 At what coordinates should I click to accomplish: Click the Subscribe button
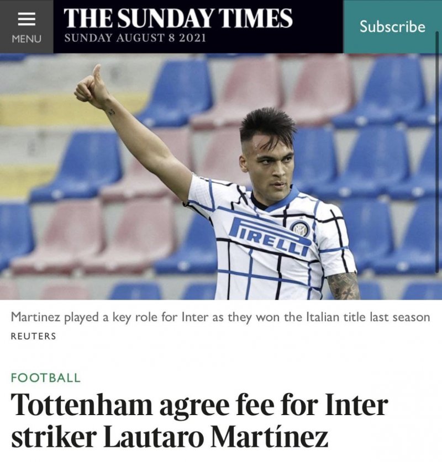pyautogui.click(x=392, y=26)
